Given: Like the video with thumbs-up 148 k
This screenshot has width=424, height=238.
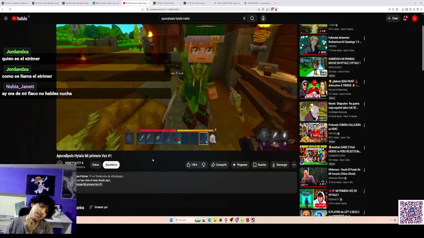Looking at the screenshot, I should [192, 165].
